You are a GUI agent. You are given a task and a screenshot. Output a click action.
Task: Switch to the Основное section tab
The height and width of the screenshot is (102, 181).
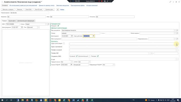coord(5,5)
